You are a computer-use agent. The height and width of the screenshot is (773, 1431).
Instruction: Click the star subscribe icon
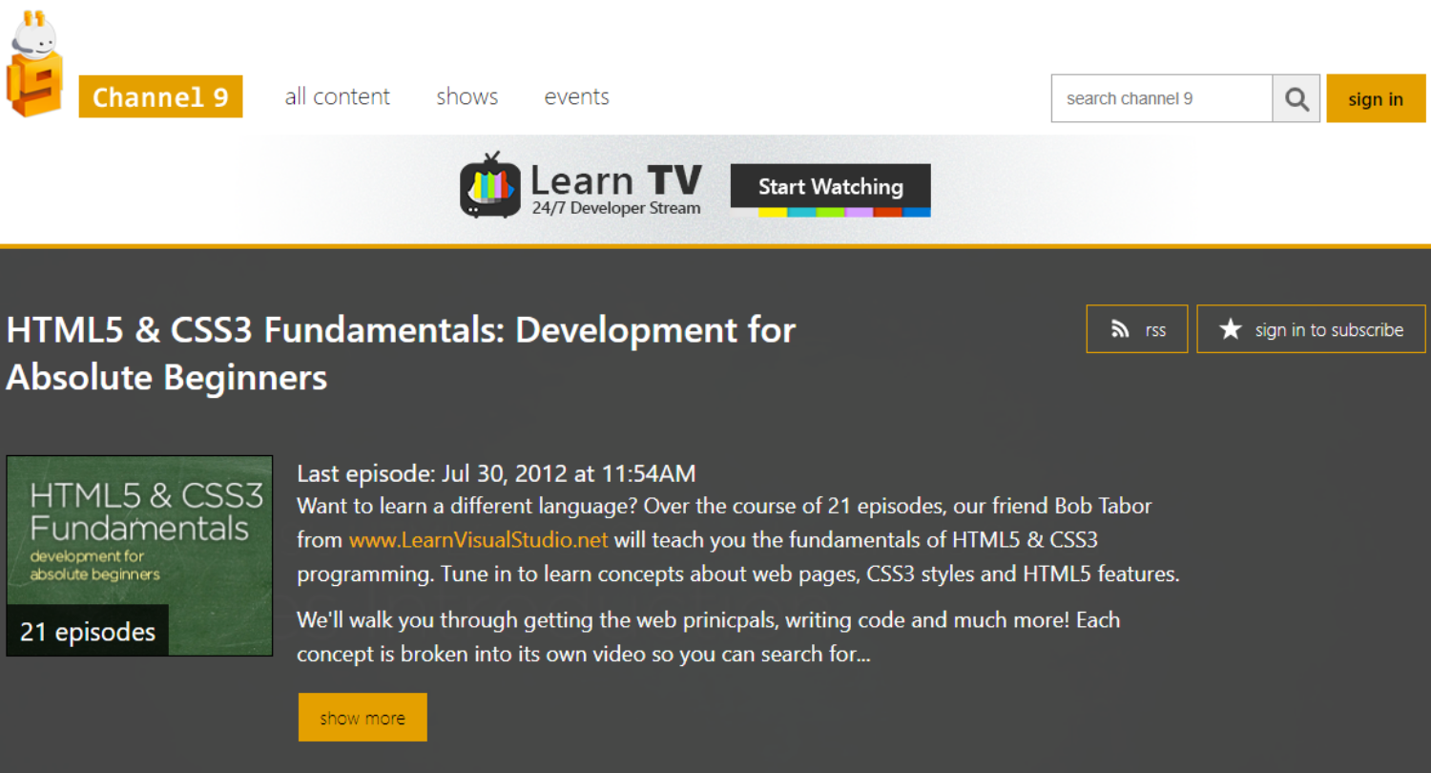point(1231,330)
